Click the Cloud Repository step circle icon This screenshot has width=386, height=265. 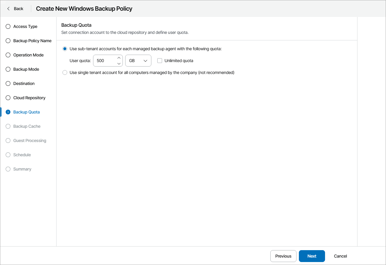point(8,98)
